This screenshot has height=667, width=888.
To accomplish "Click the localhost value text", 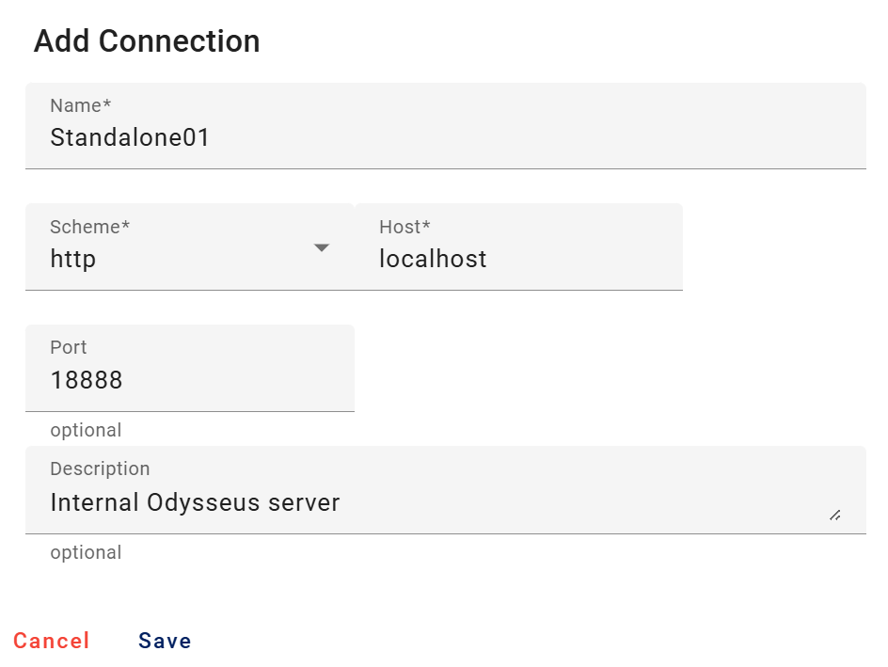I will click(433, 259).
